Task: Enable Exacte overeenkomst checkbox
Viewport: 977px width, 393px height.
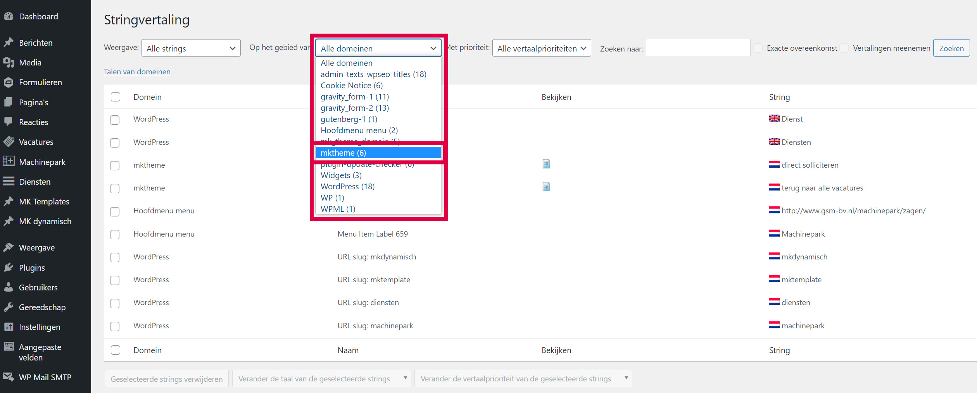Action: 758,48
